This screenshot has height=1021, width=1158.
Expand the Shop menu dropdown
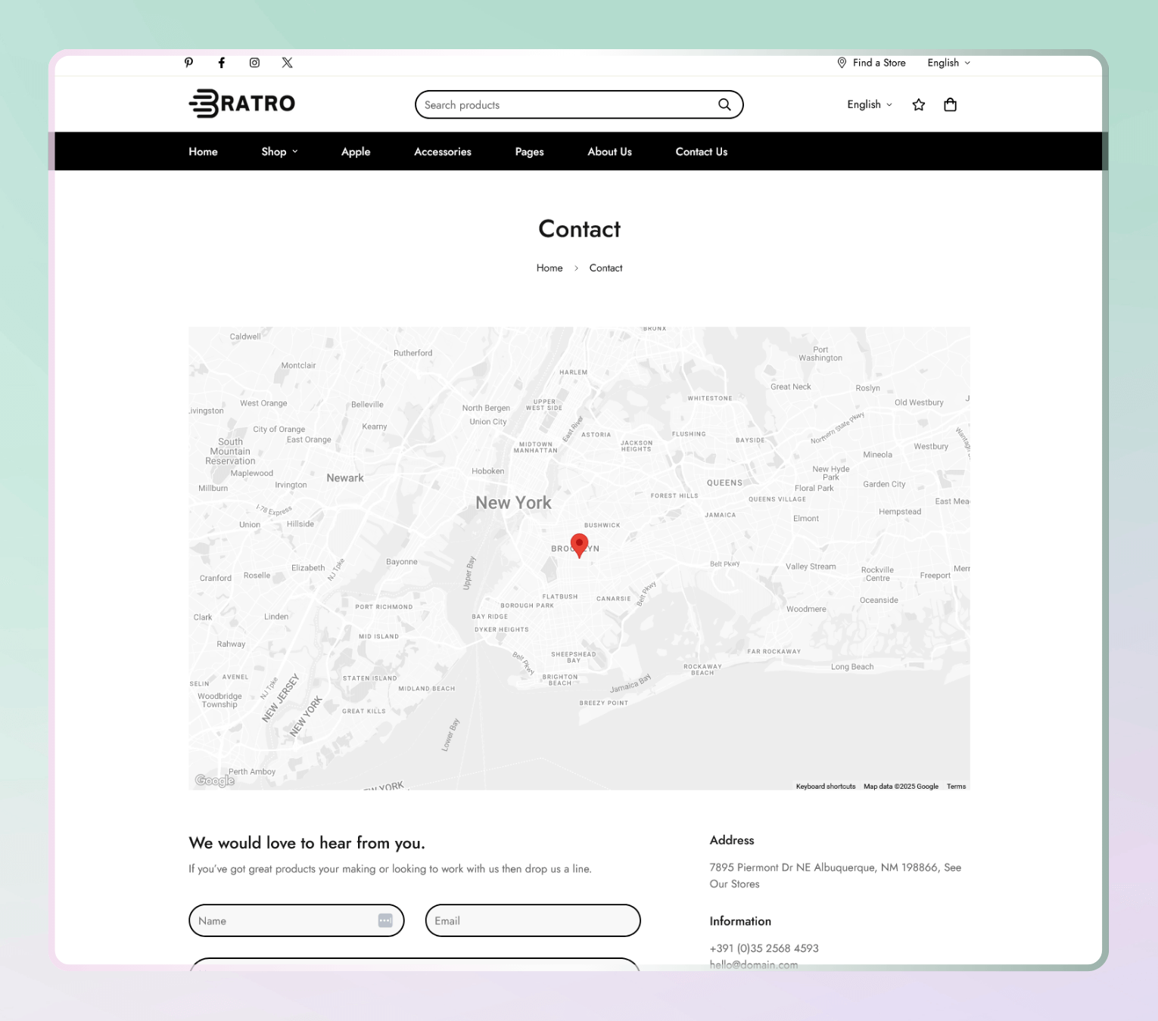(x=280, y=152)
